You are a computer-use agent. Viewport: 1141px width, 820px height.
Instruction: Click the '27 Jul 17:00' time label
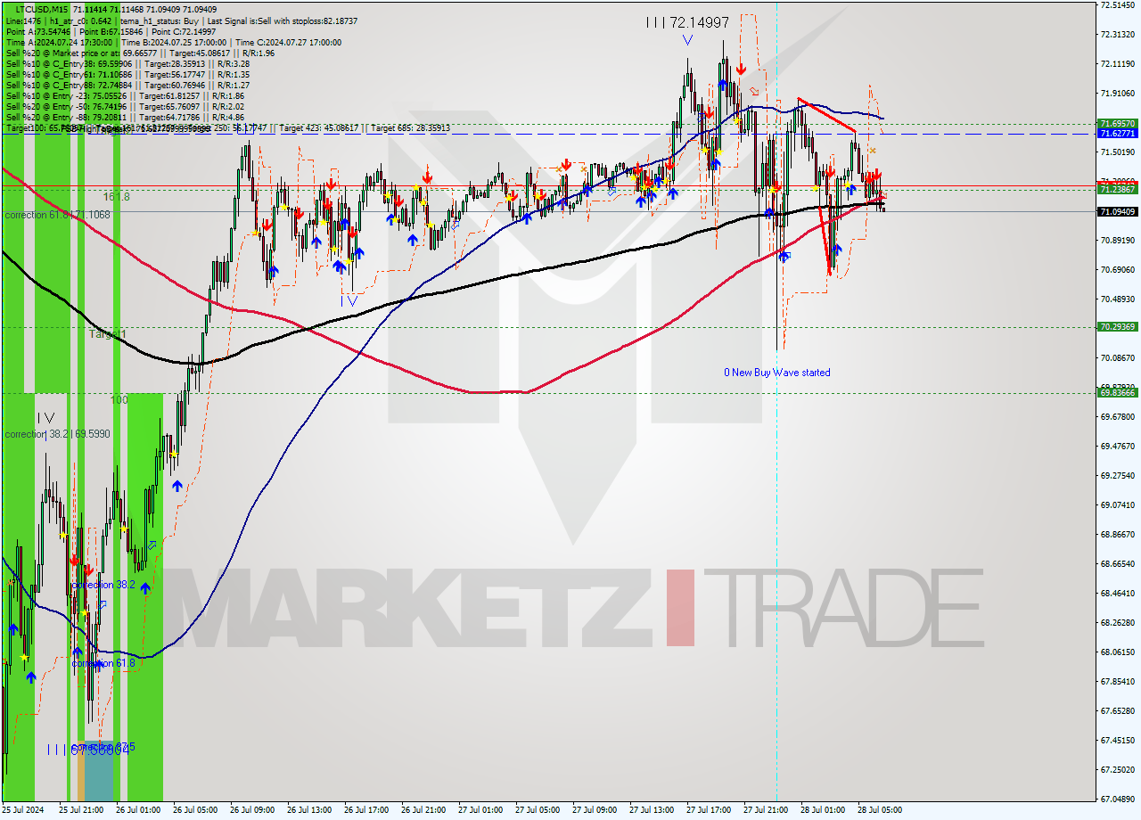click(709, 810)
